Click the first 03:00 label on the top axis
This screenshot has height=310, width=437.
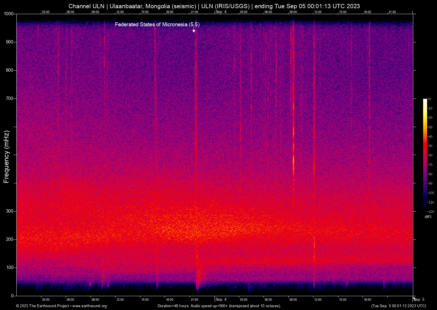46,12
